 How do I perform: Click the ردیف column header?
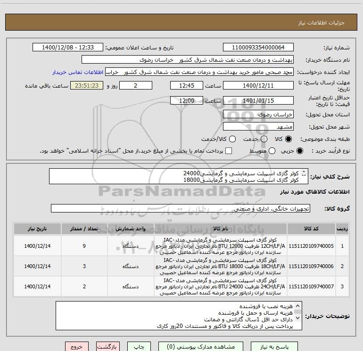[342, 229]
